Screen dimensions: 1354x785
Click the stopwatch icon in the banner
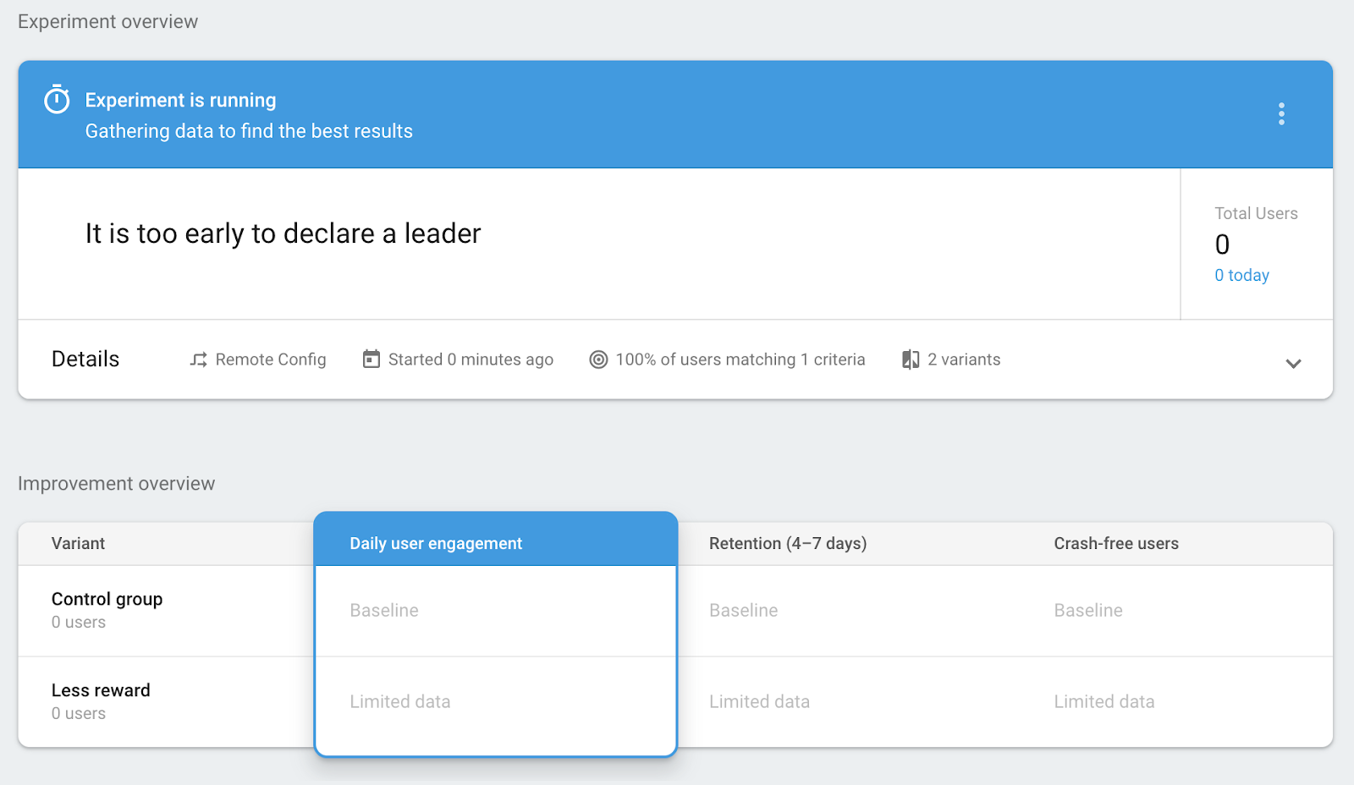(x=57, y=100)
